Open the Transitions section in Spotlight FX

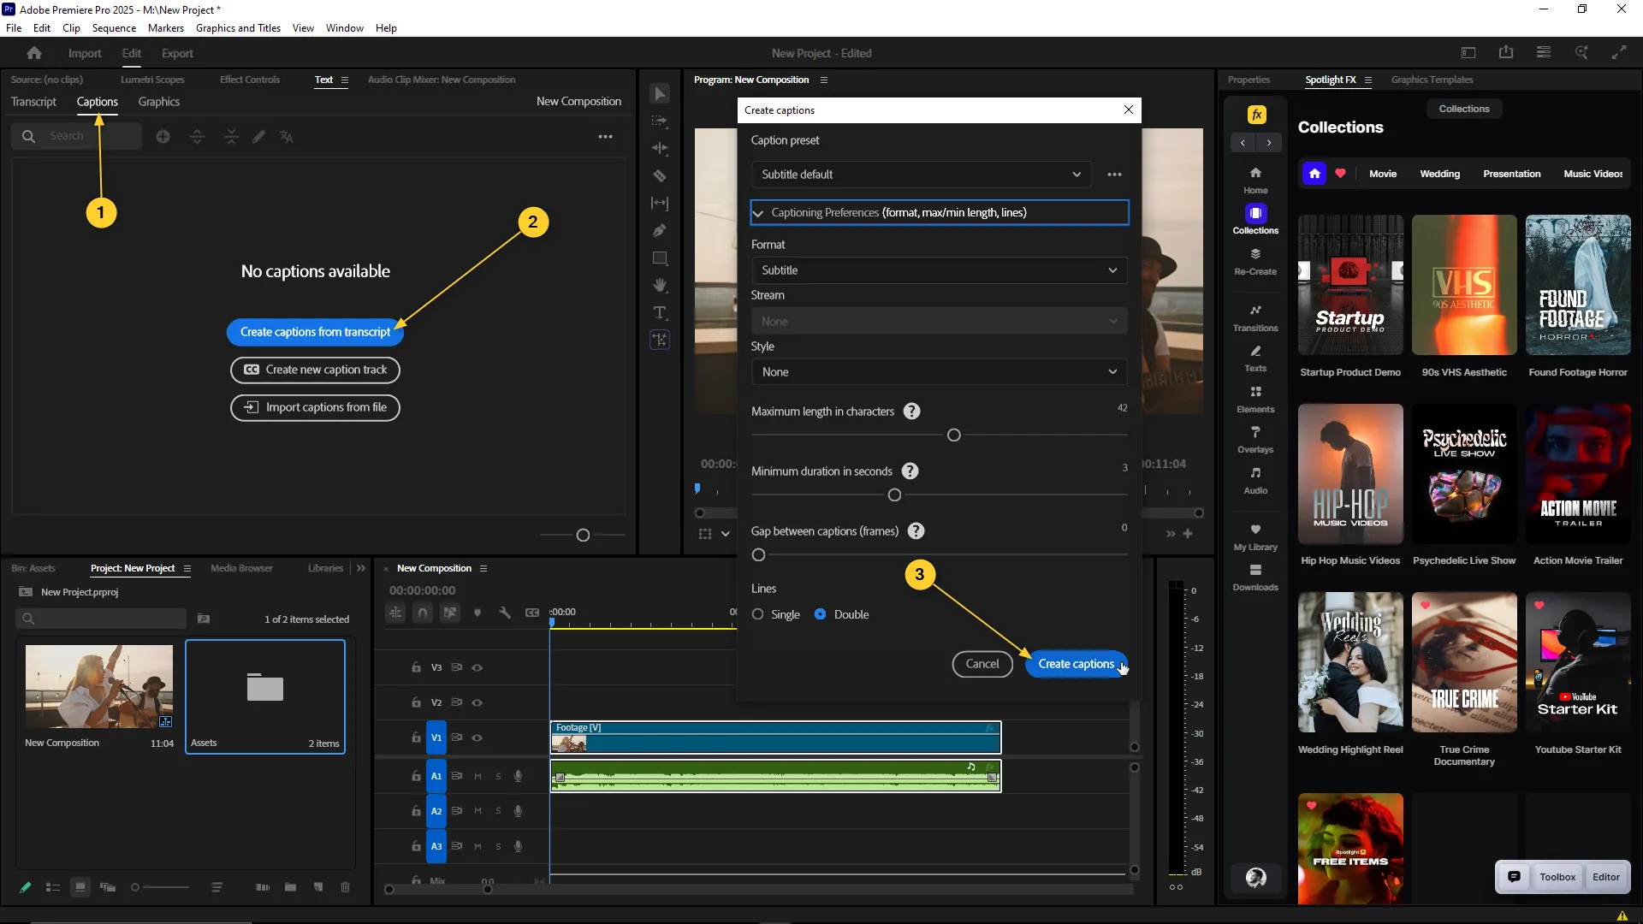(x=1255, y=317)
